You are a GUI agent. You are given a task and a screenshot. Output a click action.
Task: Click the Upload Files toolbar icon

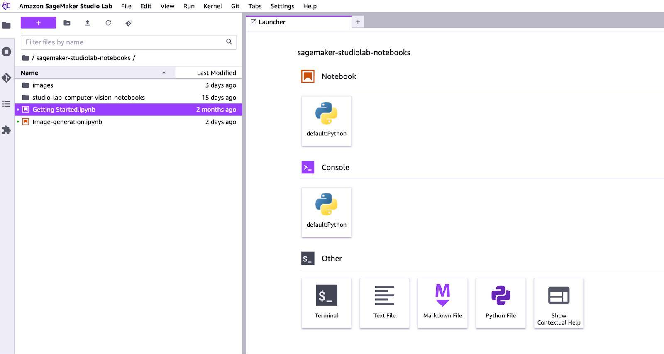(x=88, y=23)
